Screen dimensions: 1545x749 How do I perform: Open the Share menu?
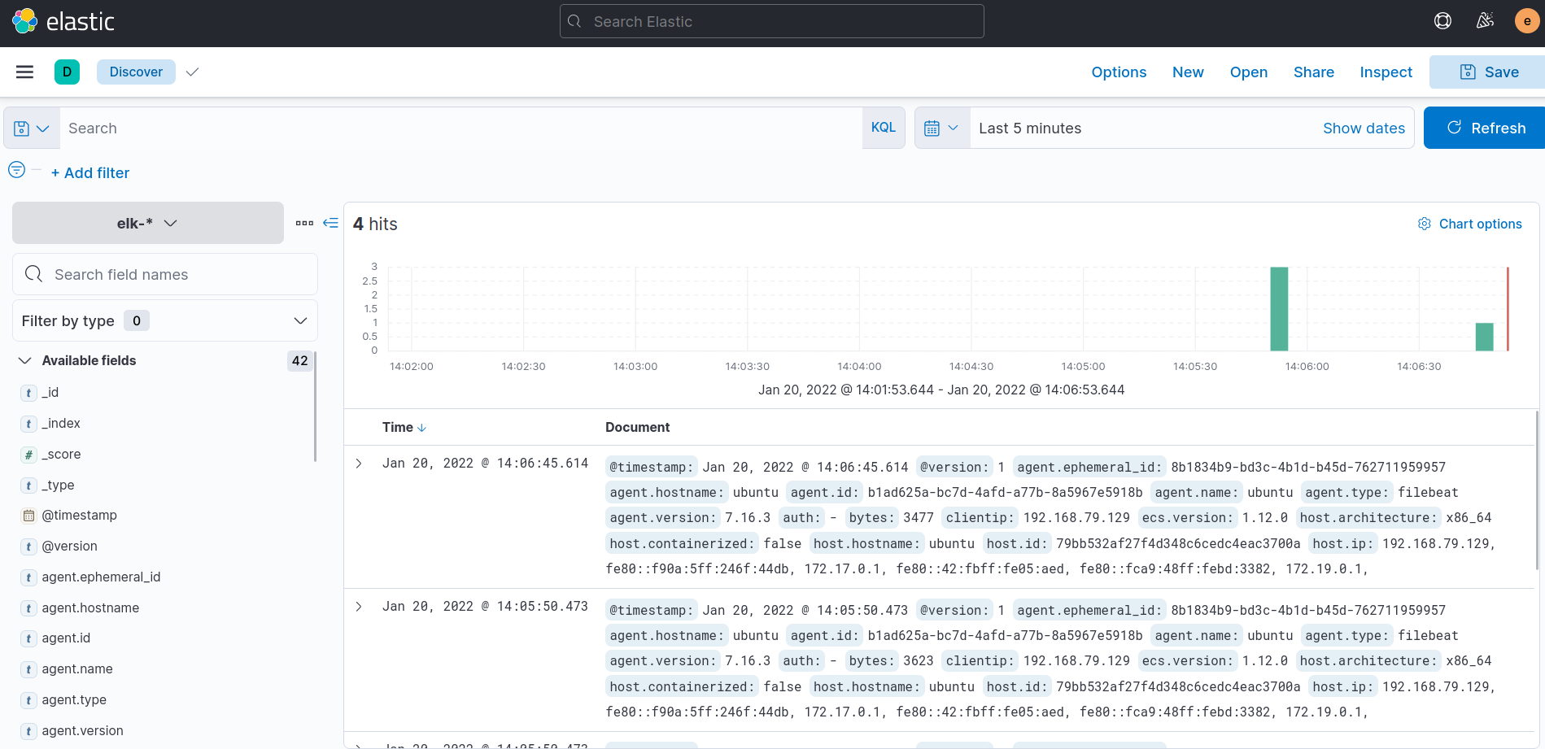(1314, 72)
